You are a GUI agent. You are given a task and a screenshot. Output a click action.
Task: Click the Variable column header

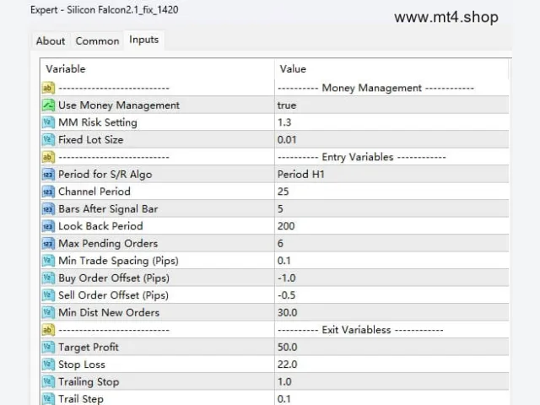point(66,69)
